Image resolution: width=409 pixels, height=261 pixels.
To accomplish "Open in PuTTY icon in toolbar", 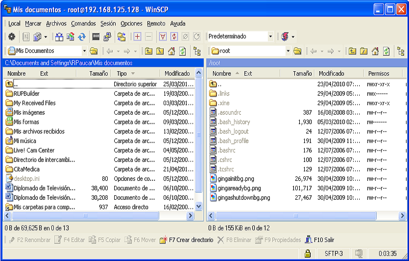I will point(107,37).
